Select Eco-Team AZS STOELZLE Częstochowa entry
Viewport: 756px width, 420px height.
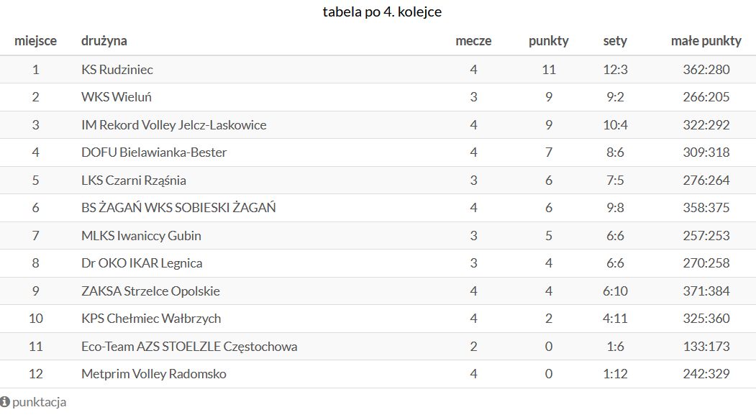tap(189, 347)
